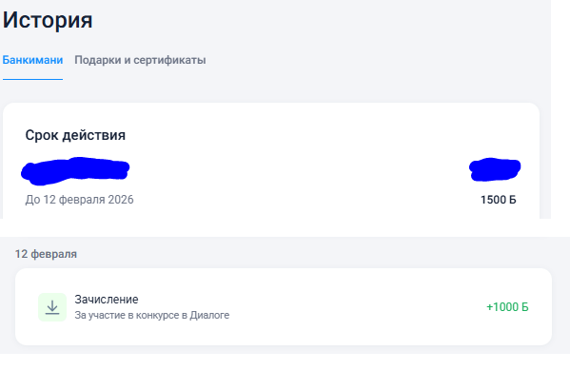Screen dimensions: 570x370
Task: Click the 12 февраля date header
Action: [46, 254]
